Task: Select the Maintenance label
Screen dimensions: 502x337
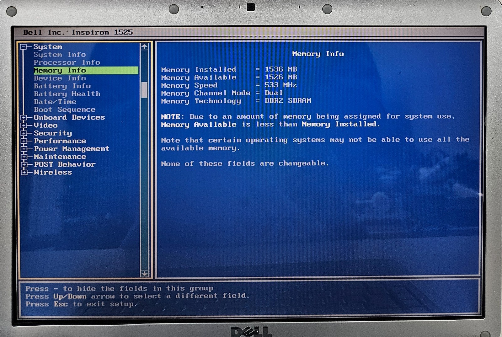Action: point(60,157)
